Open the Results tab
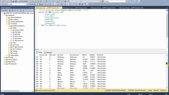 [x=39, y=52]
